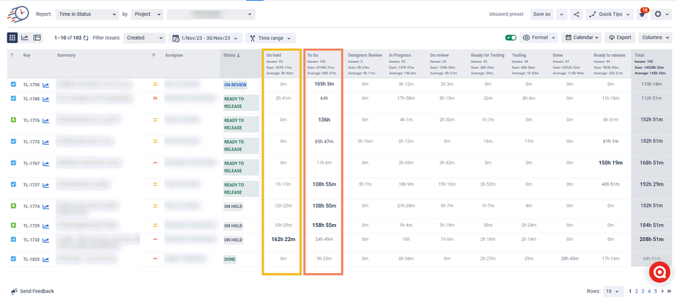Open the 1/Nov/23 - 30/Nov/23 date range picker
Viewport: 677px width, 302px height.
point(205,38)
